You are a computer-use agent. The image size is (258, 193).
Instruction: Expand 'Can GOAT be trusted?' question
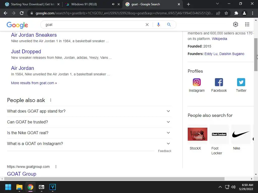point(89,122)
